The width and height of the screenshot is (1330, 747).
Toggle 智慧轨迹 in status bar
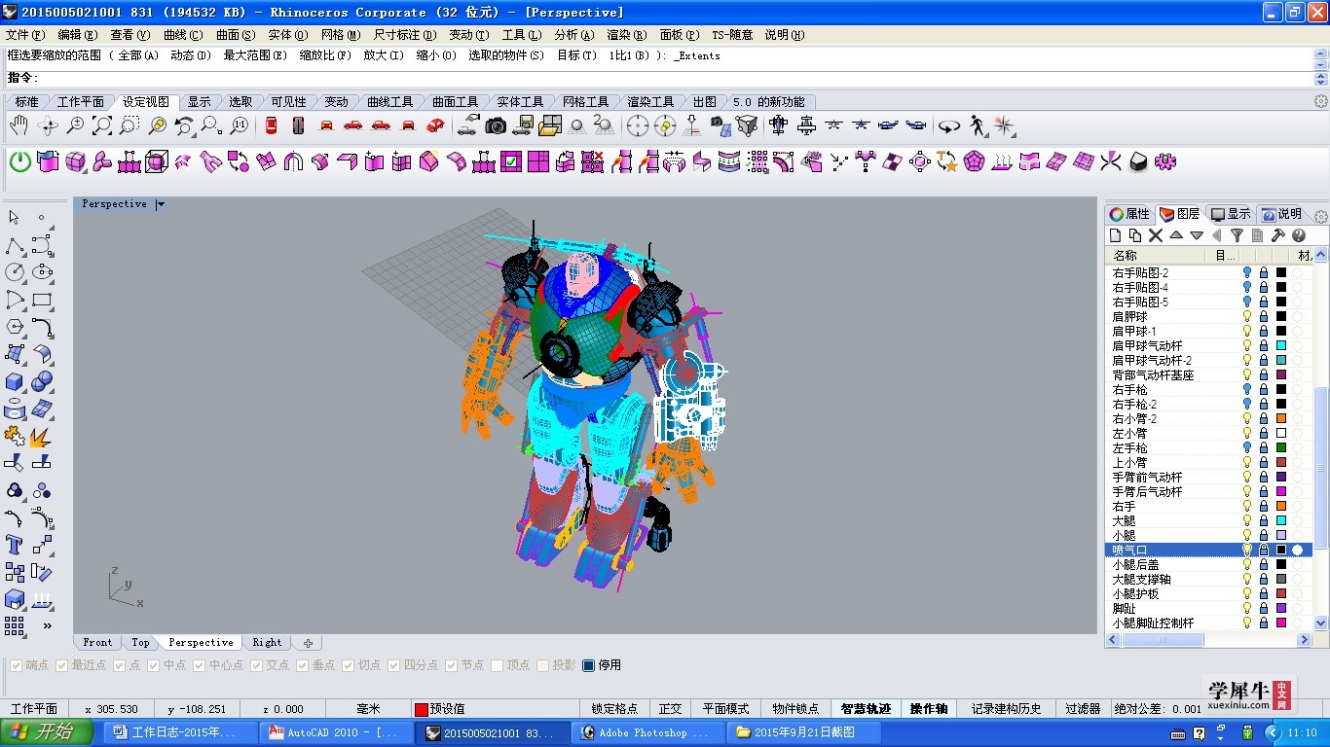pyautogui.click(x=866, y=709)
